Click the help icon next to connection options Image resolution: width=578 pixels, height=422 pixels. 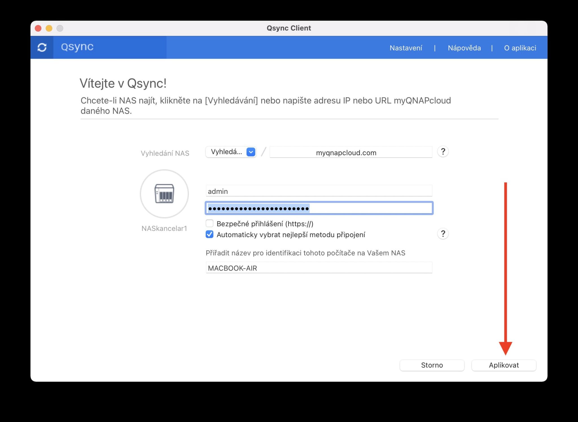[443, 234]
